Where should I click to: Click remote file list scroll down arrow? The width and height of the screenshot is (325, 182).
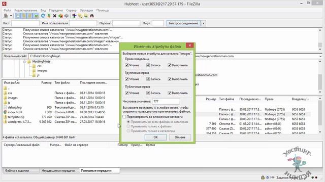pos(320,132)
